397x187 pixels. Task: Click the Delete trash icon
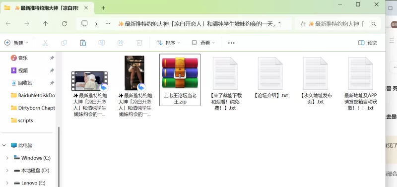(139, 43)
